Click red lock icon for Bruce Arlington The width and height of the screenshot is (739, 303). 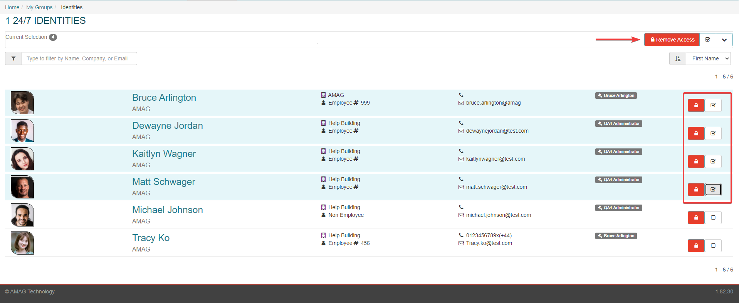[x=696, y=105]
